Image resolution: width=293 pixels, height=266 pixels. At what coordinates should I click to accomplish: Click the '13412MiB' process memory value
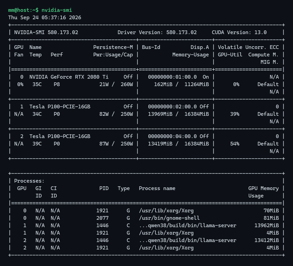click(267, 240)
